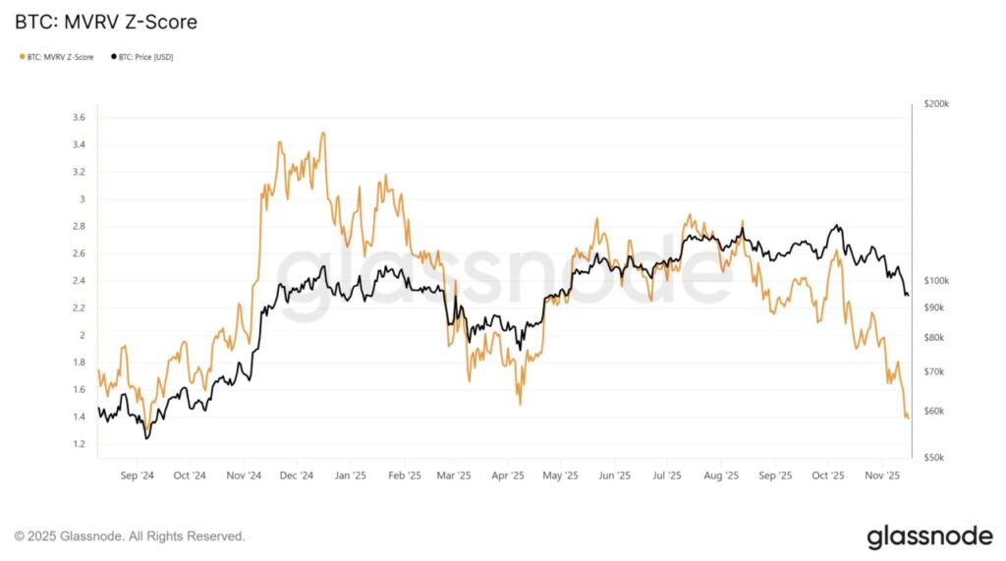Select the Oct '25 x-axis label

tap(827, 476)
